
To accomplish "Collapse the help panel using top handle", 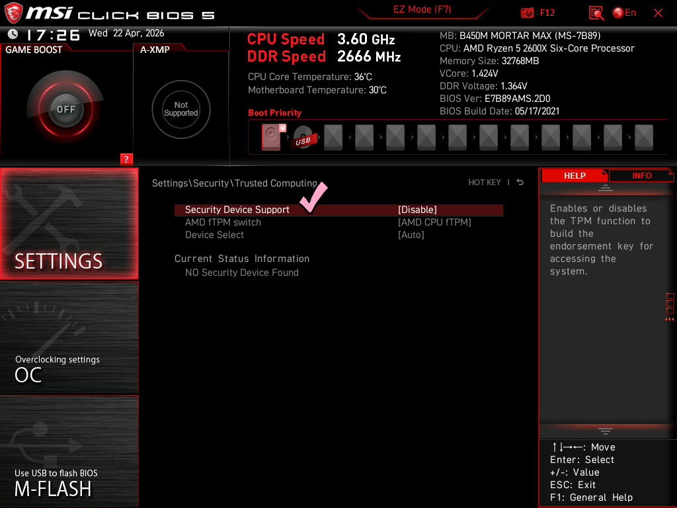I will (606, 188).
